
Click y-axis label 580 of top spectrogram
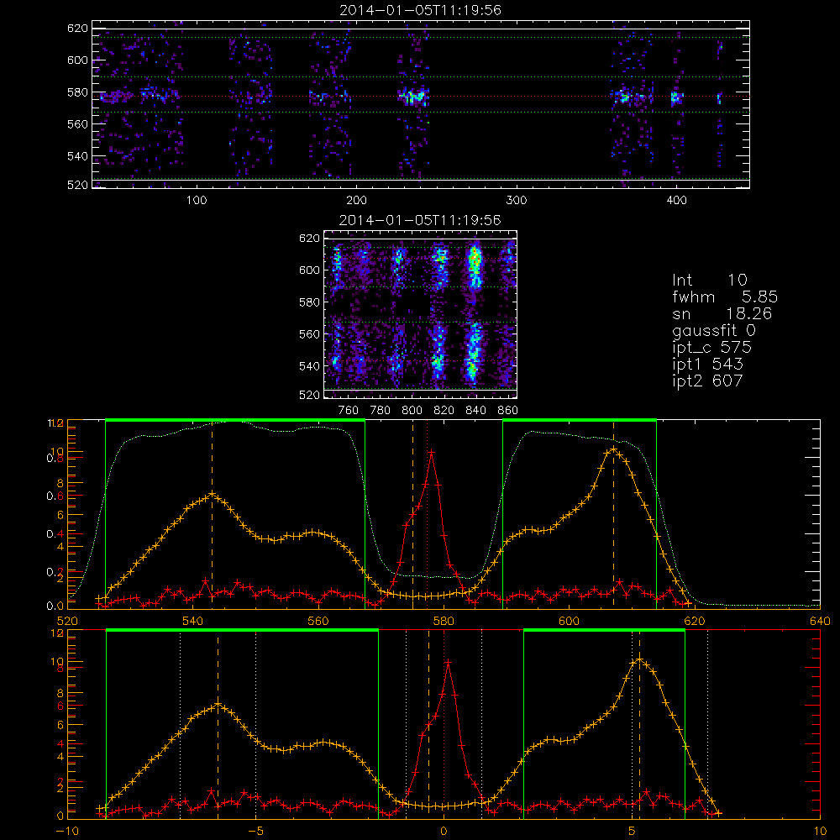(x=77, y=92)
